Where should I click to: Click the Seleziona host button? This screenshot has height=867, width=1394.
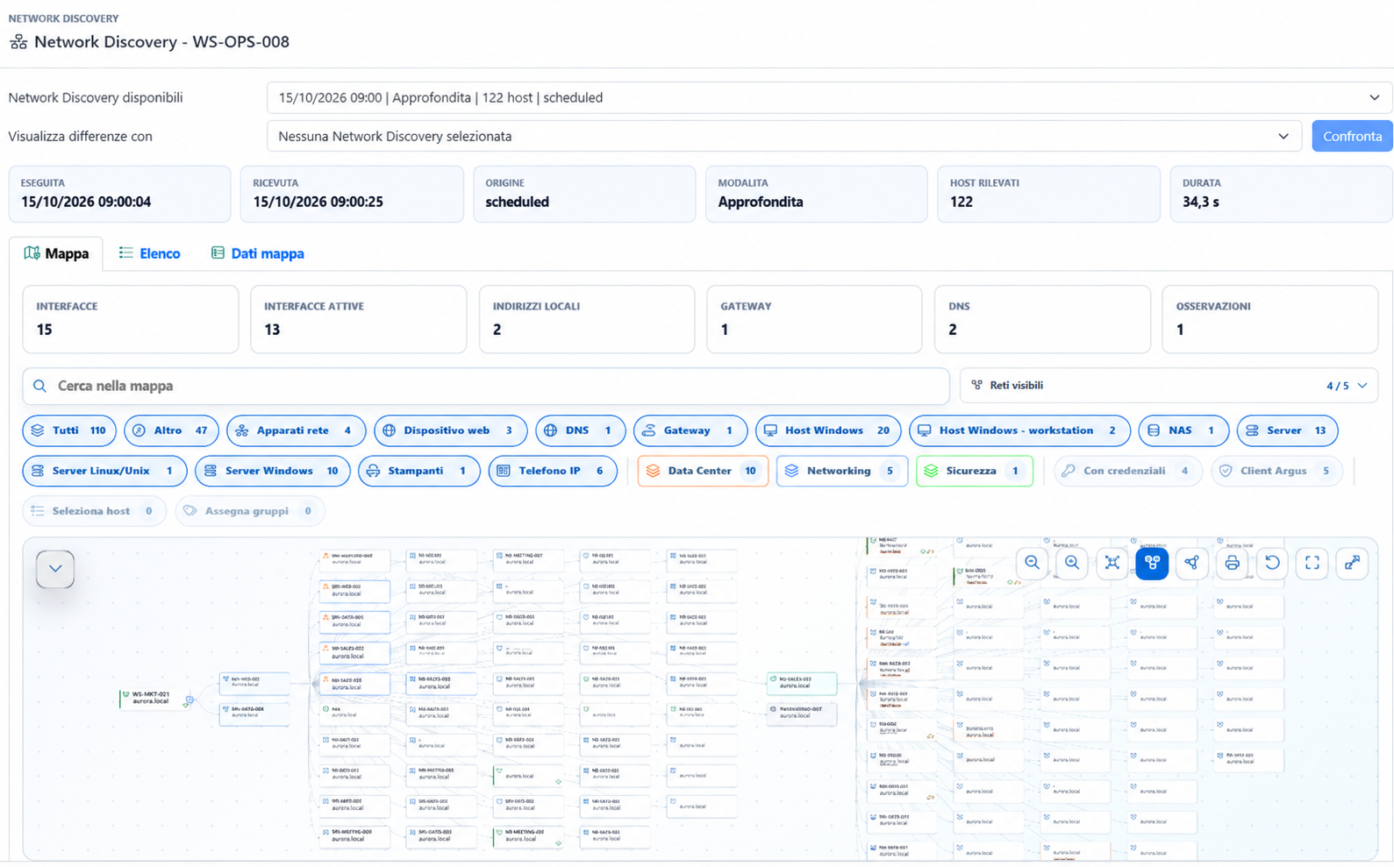pos(94,511)
